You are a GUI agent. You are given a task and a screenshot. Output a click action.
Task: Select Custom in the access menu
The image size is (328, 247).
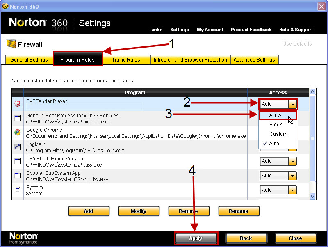(x=278, y=134)
